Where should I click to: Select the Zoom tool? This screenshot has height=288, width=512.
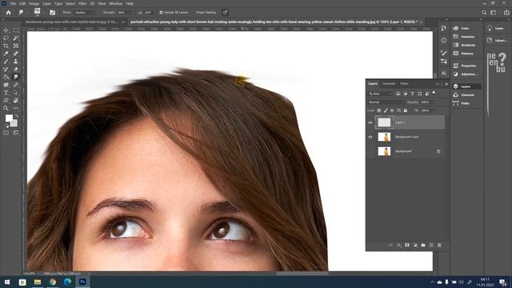(x=6, y=108)
